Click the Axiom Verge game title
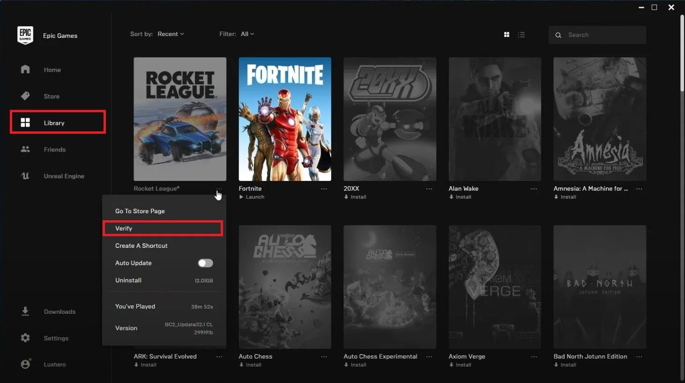 click(x=467, y=356)
